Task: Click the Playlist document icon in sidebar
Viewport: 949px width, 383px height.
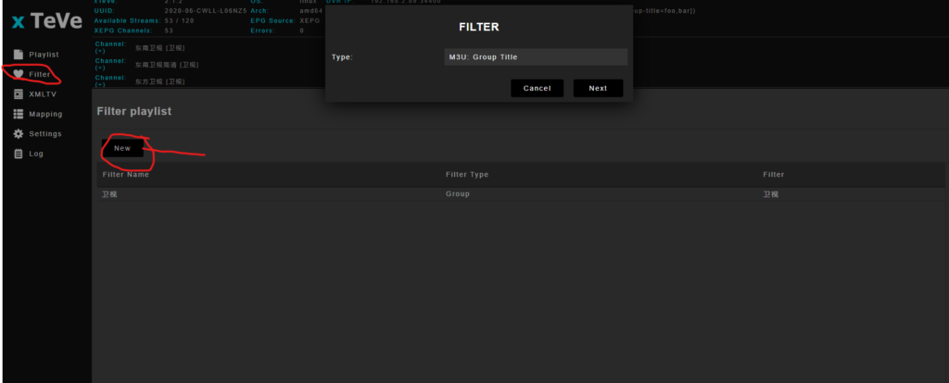Action: [x=19, y=55]
